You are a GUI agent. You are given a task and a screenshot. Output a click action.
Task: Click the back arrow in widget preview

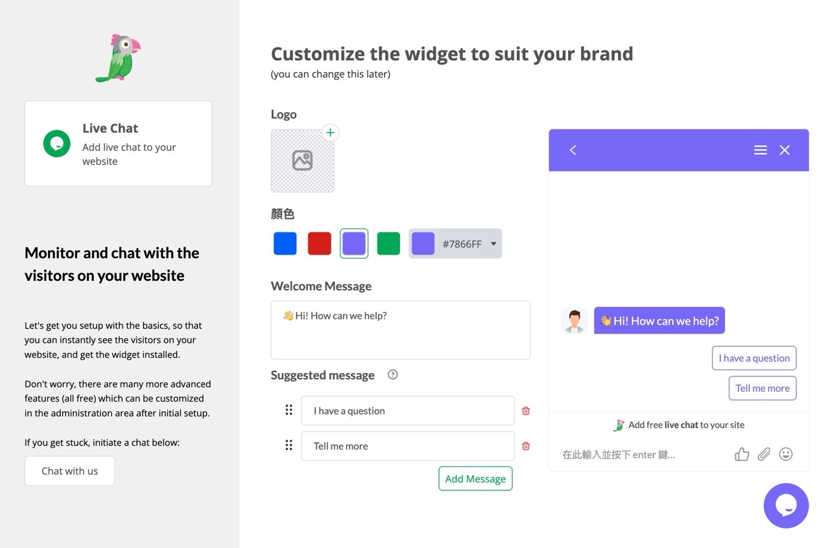pos(573,150)
